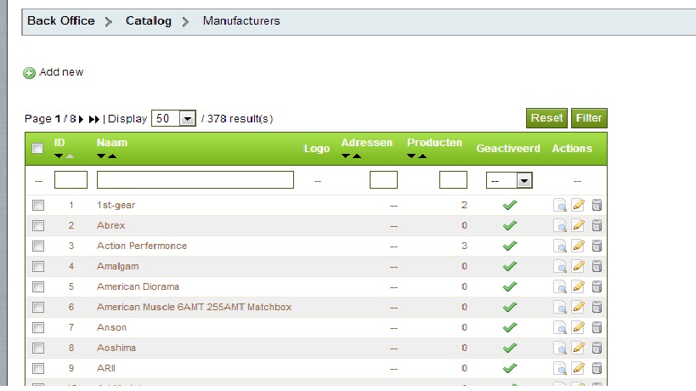
Task: Edit pencil icon for Anson row
Action: pyautogui.click(x=578, y=327)
